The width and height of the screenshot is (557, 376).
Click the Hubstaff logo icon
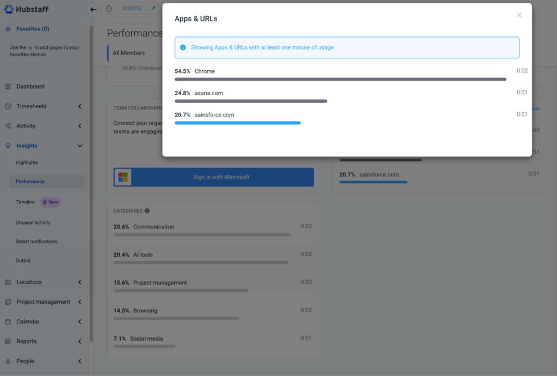(x=10, y=9)
